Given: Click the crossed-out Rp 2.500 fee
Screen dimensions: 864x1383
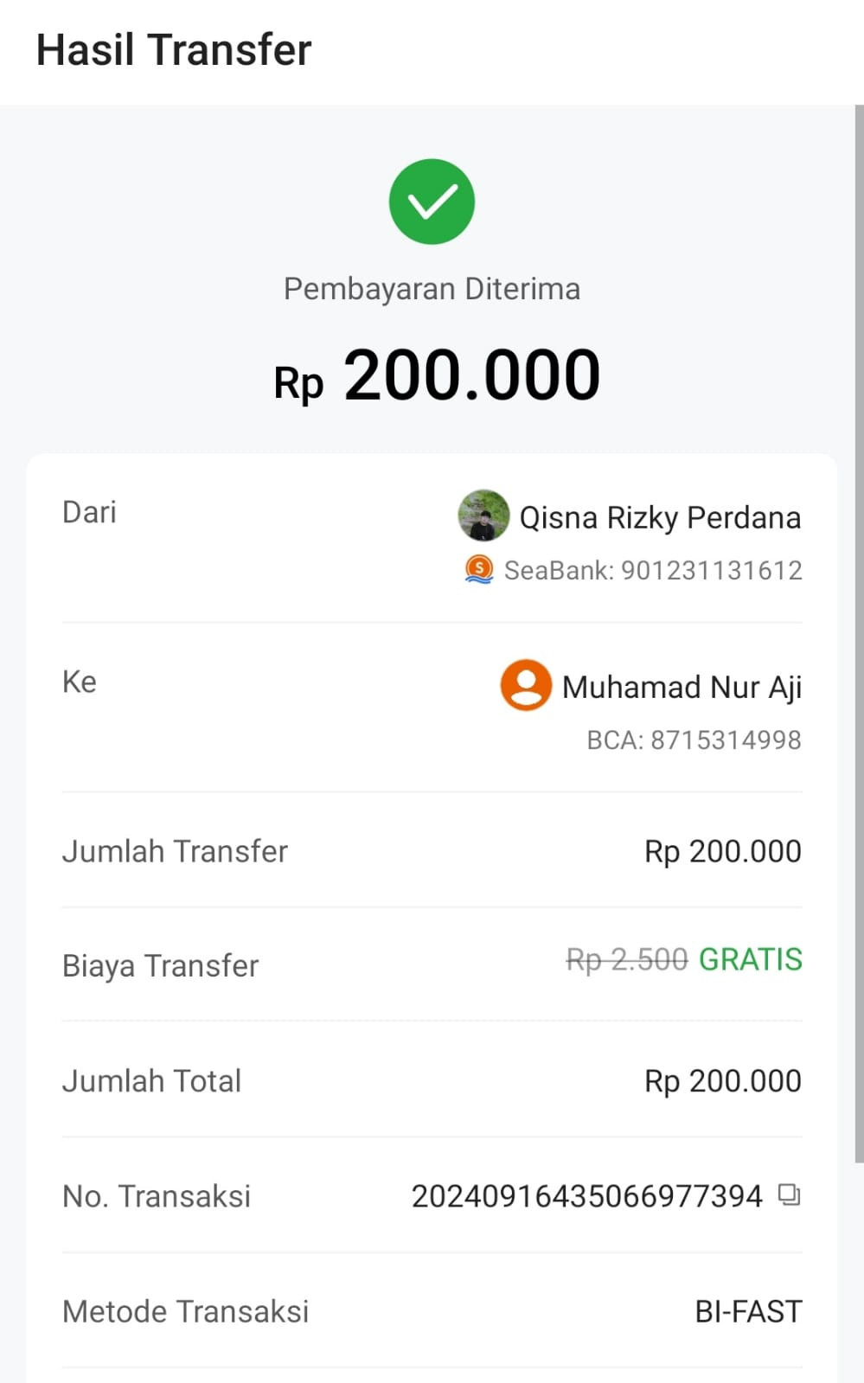Looking at the screenshot, I should tap(626, 959).
